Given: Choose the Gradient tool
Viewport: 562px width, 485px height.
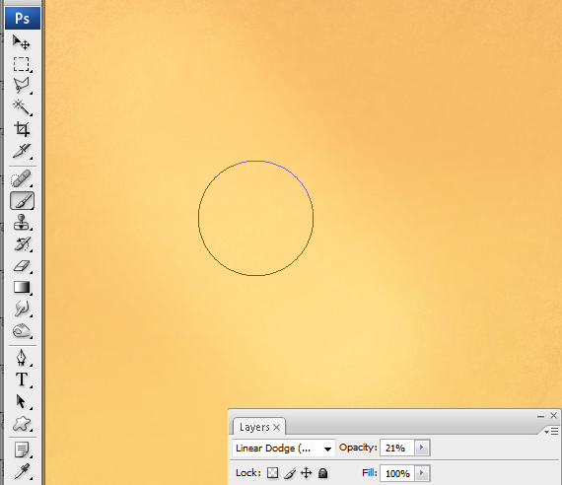Looking at the screenshot, I should click(x=22, y=288).
